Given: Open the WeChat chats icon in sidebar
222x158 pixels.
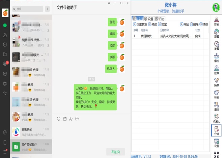Looking at the screenshot, I should (5, 26).
